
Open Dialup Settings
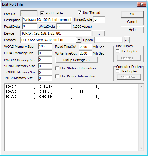76,60
